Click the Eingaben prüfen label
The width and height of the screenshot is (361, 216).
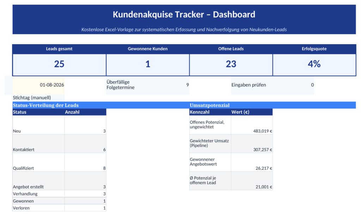pos(249,85)
